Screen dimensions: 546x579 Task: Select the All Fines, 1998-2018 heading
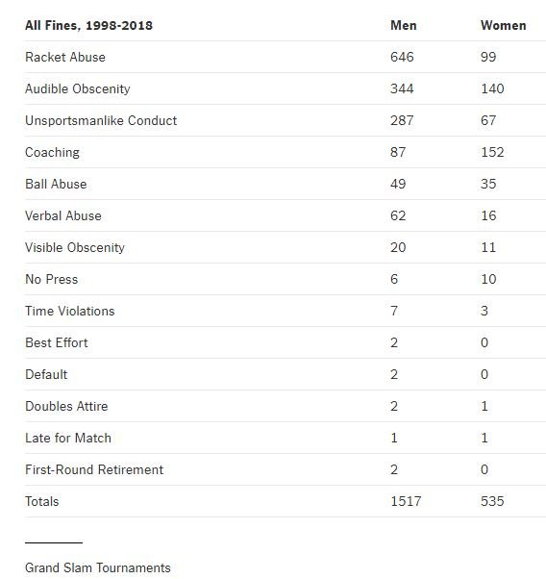[88, 25]
